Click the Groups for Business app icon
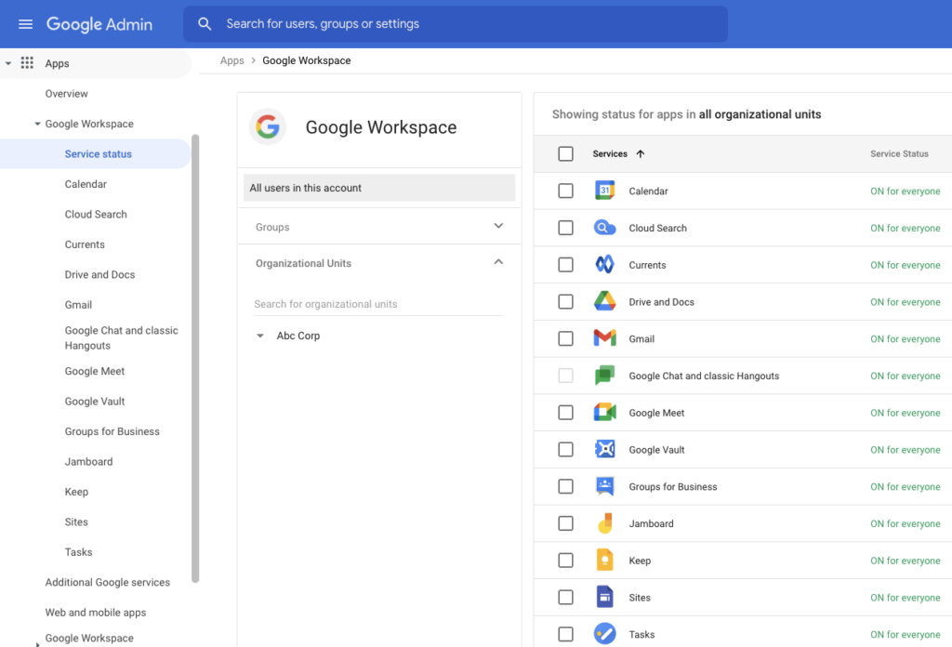The height and width of the screenshot is (647, 952). coord(604,486)
